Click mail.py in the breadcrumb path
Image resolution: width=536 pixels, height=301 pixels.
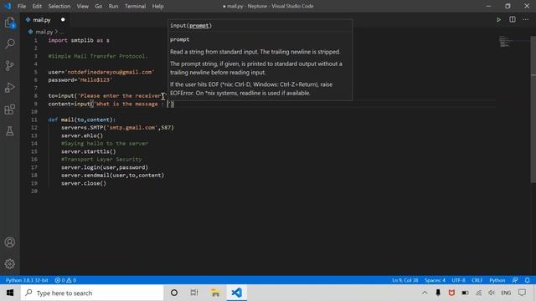click(x=44, y=32)
